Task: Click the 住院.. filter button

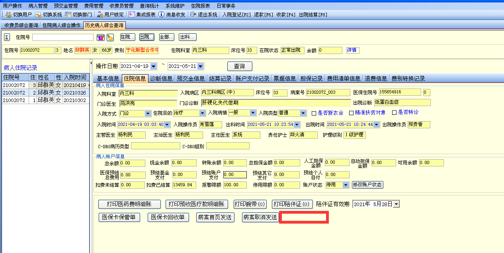Action: click(x=128, y=37)
